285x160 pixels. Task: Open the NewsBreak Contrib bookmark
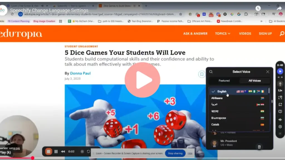(x=230, y=21)
